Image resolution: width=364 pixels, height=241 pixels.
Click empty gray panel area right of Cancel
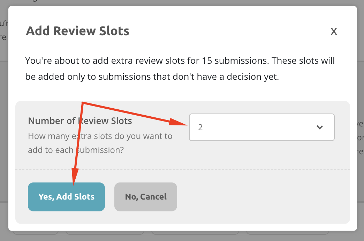point(261,197)
